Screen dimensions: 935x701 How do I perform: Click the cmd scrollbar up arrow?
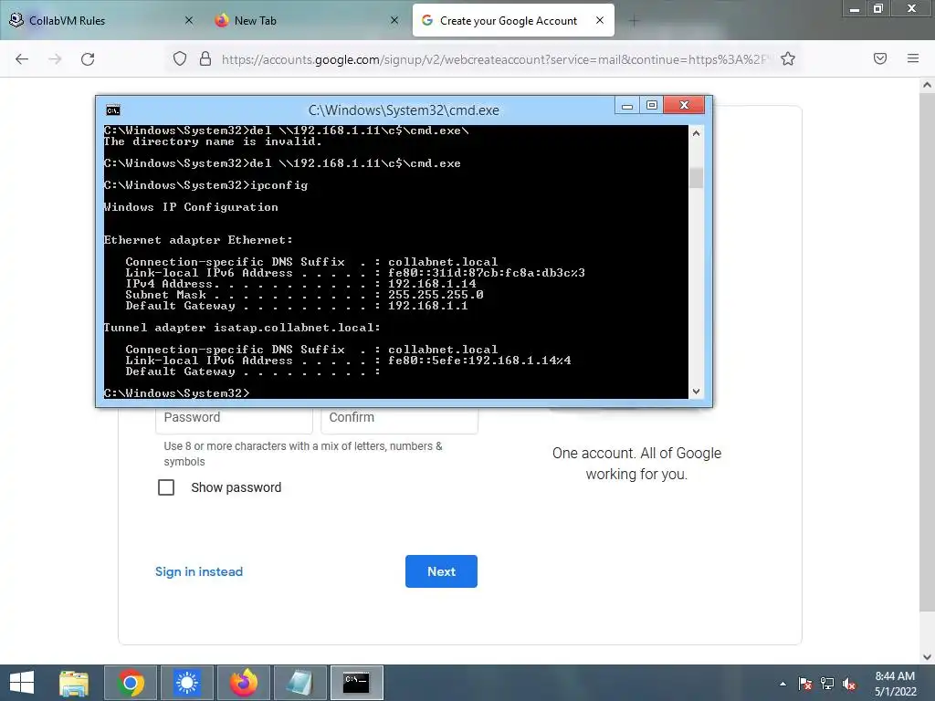pos(696,133)
